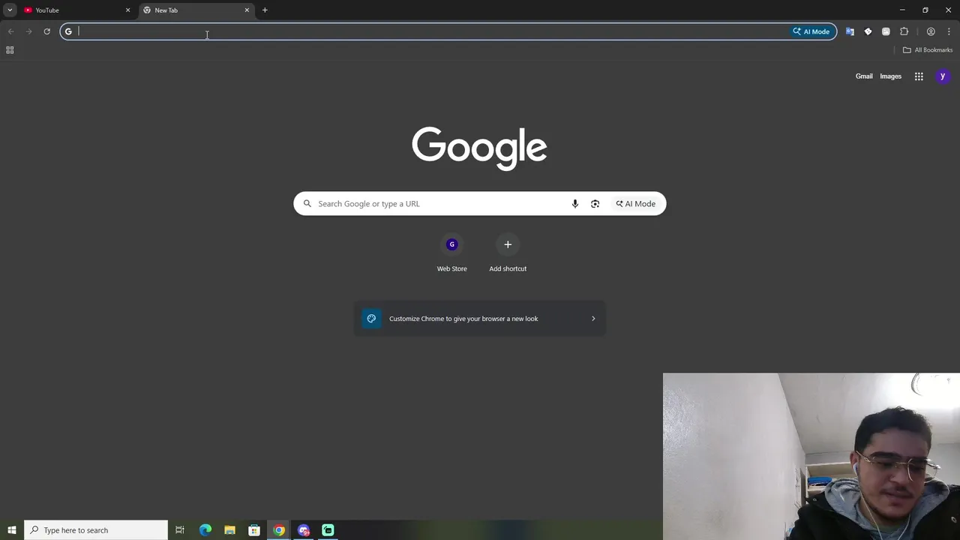Open the image extension icon

[x=886, y=31]
